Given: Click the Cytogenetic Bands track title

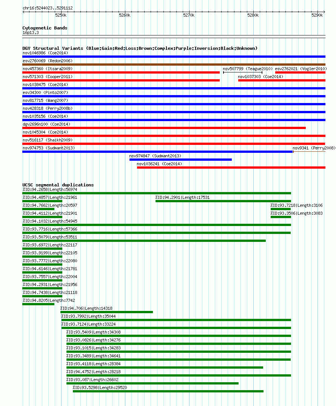Looking at the screenshot, I should click(x=45, y=28).
